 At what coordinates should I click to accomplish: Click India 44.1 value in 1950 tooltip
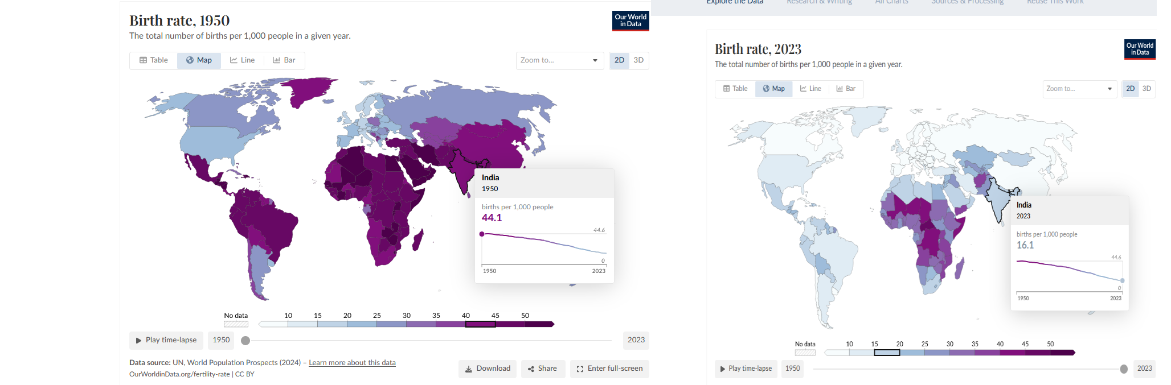tap(492, 218)
